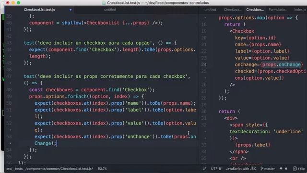Click 'key={option.id}' attribute line
This screenshot has width=307, height=173.
tap(255, 37)
